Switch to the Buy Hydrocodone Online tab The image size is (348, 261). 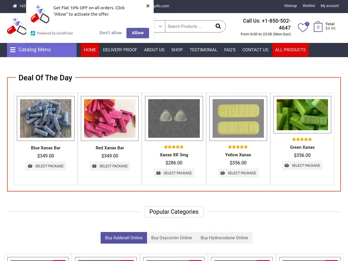(x=224, y=238)
